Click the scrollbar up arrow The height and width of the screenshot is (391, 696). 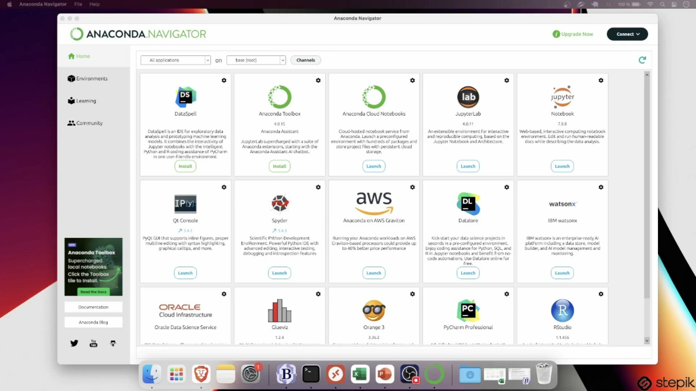(x=647, y=75)
